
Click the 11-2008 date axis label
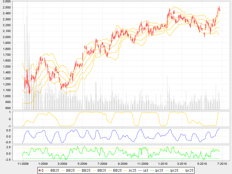click(x=23, y=164)
